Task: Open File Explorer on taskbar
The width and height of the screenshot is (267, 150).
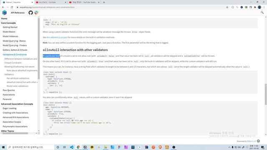Action: pyautogui.click(x=106, y=147)
